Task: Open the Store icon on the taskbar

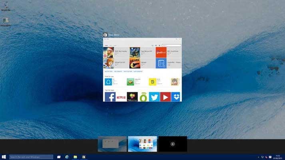Action: point(84,157)
